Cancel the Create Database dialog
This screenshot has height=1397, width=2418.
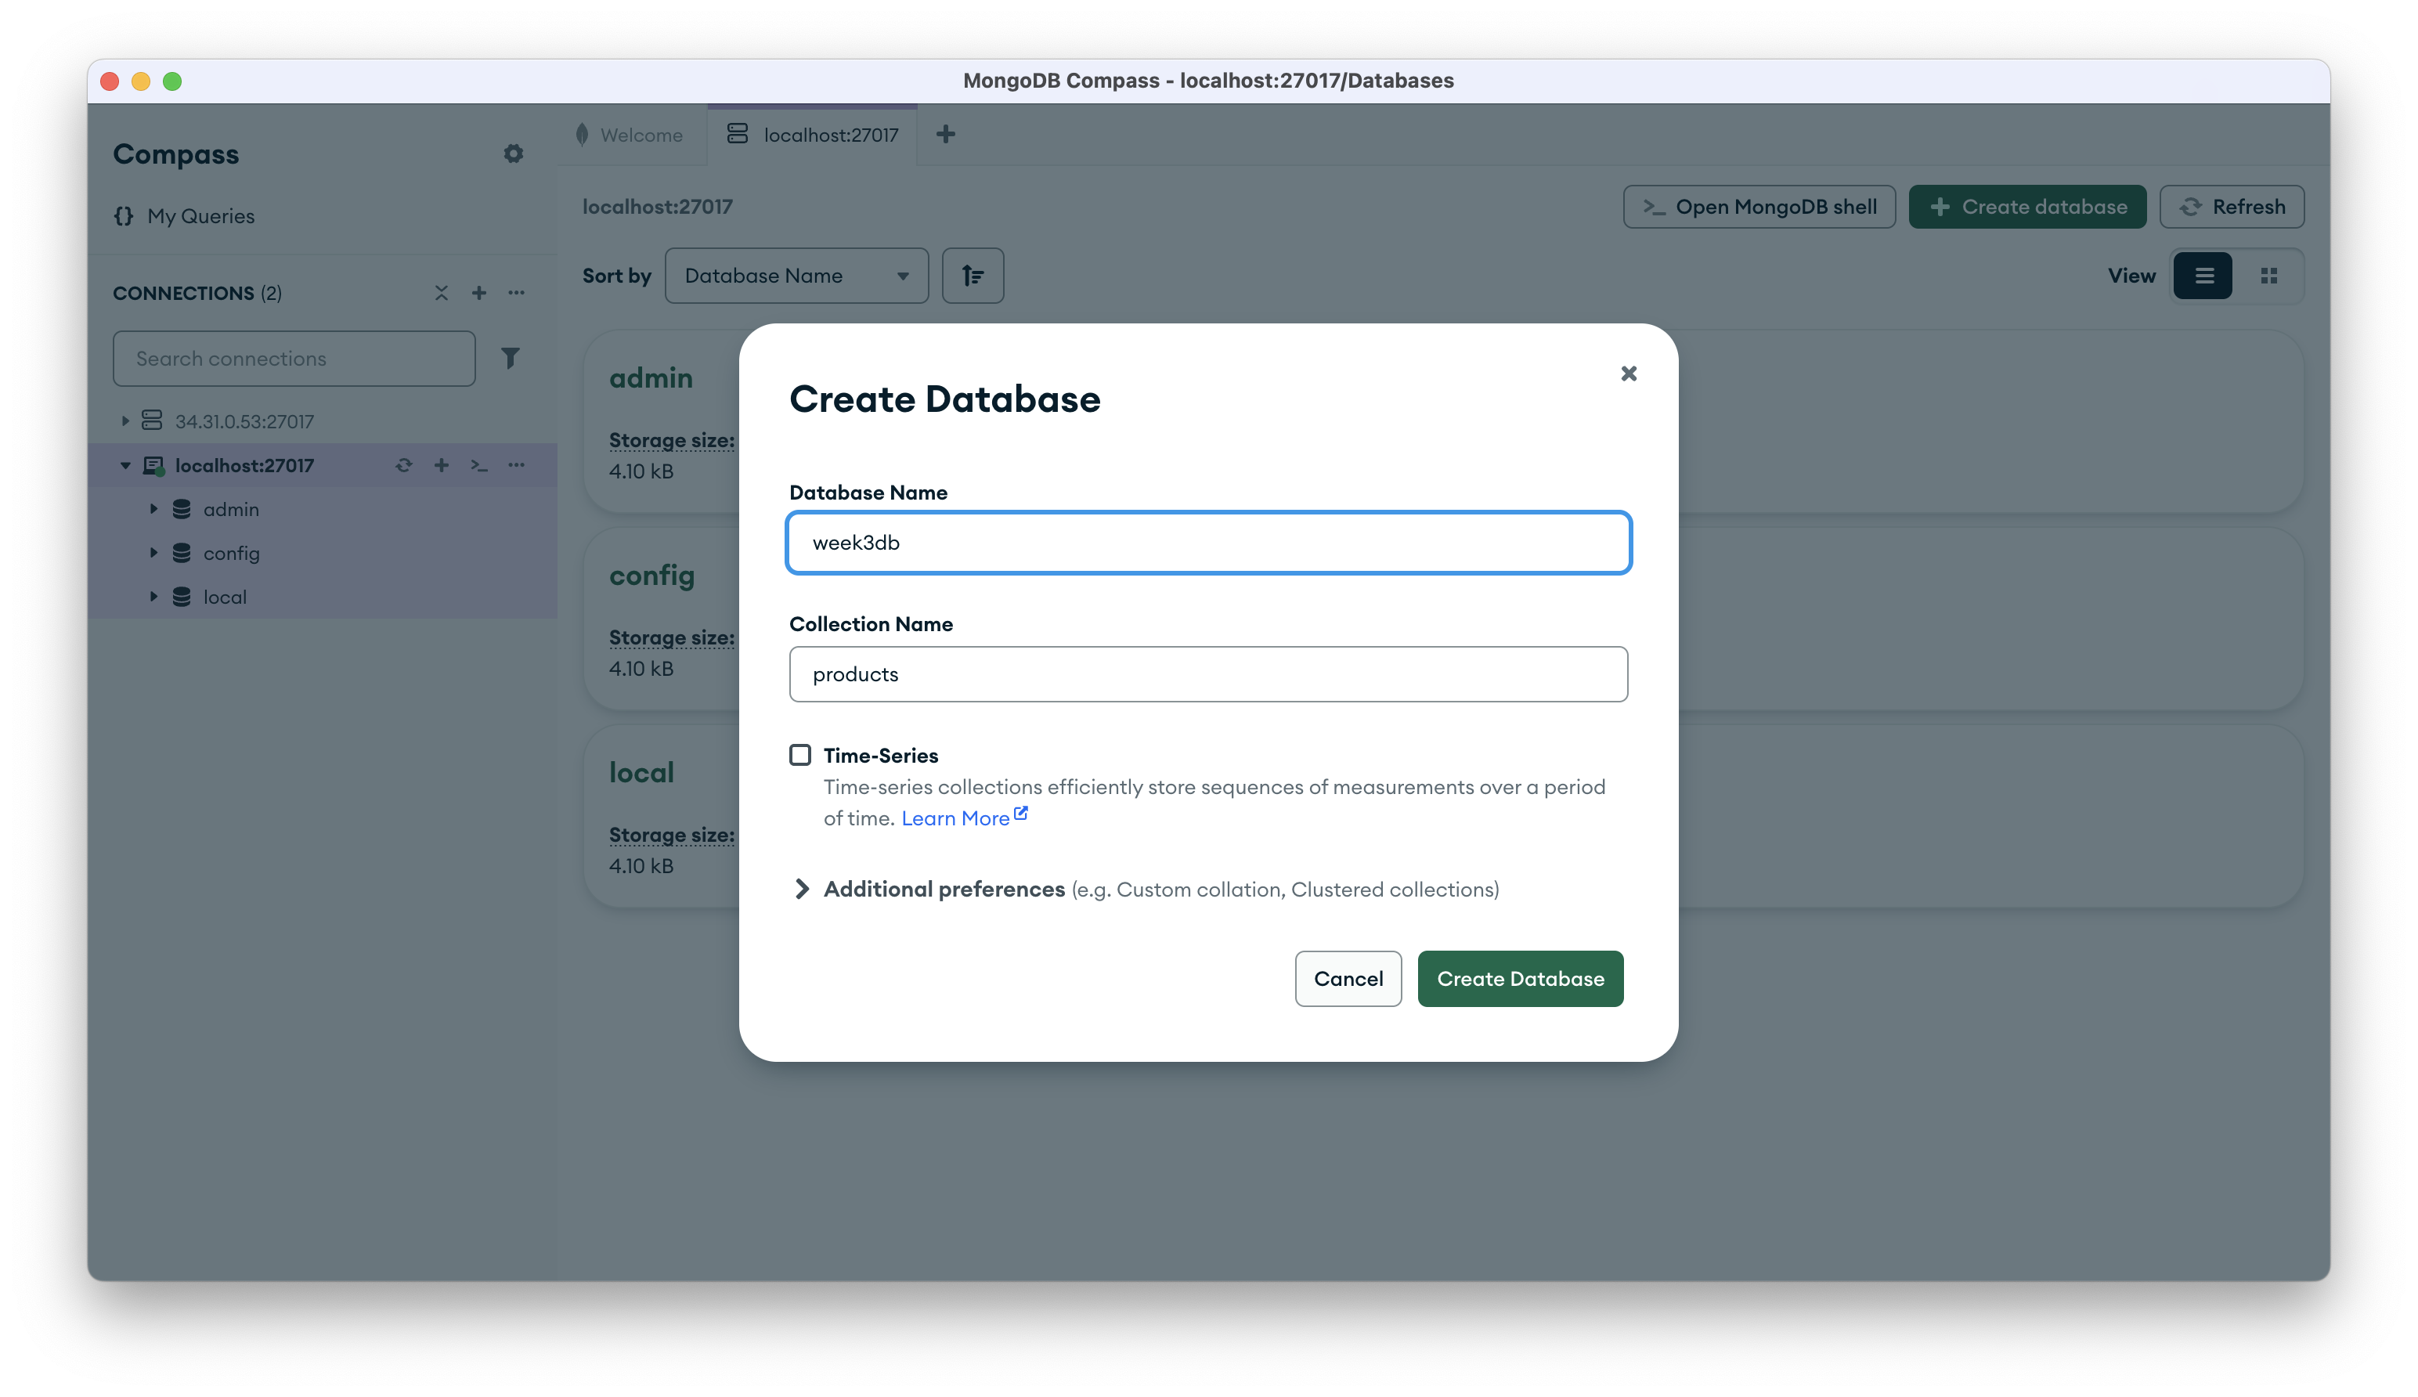tap(1348, 979)
